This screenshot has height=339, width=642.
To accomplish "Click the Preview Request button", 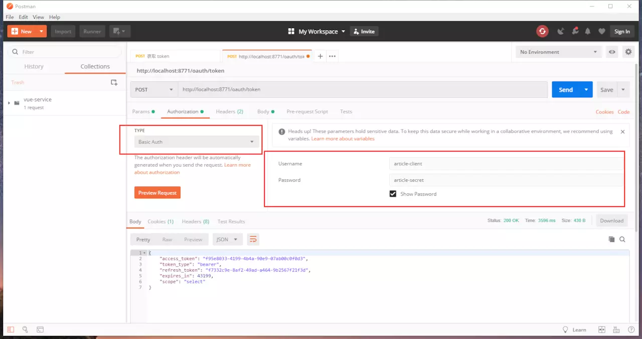I will pyautogui.click(x=157, y=193).
